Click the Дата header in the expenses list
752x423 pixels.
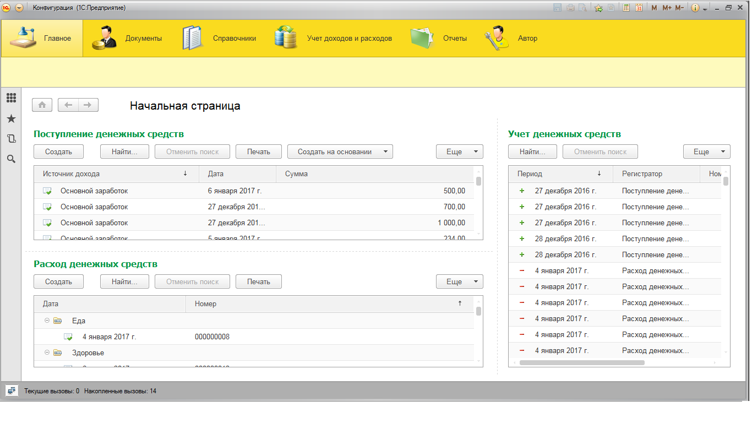pyautogui.click(x=110, y=303)
